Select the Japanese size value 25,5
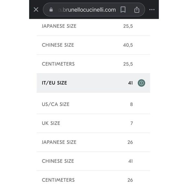Image resolution: width=188 pixels, height=188 pixels. point(128,26)
